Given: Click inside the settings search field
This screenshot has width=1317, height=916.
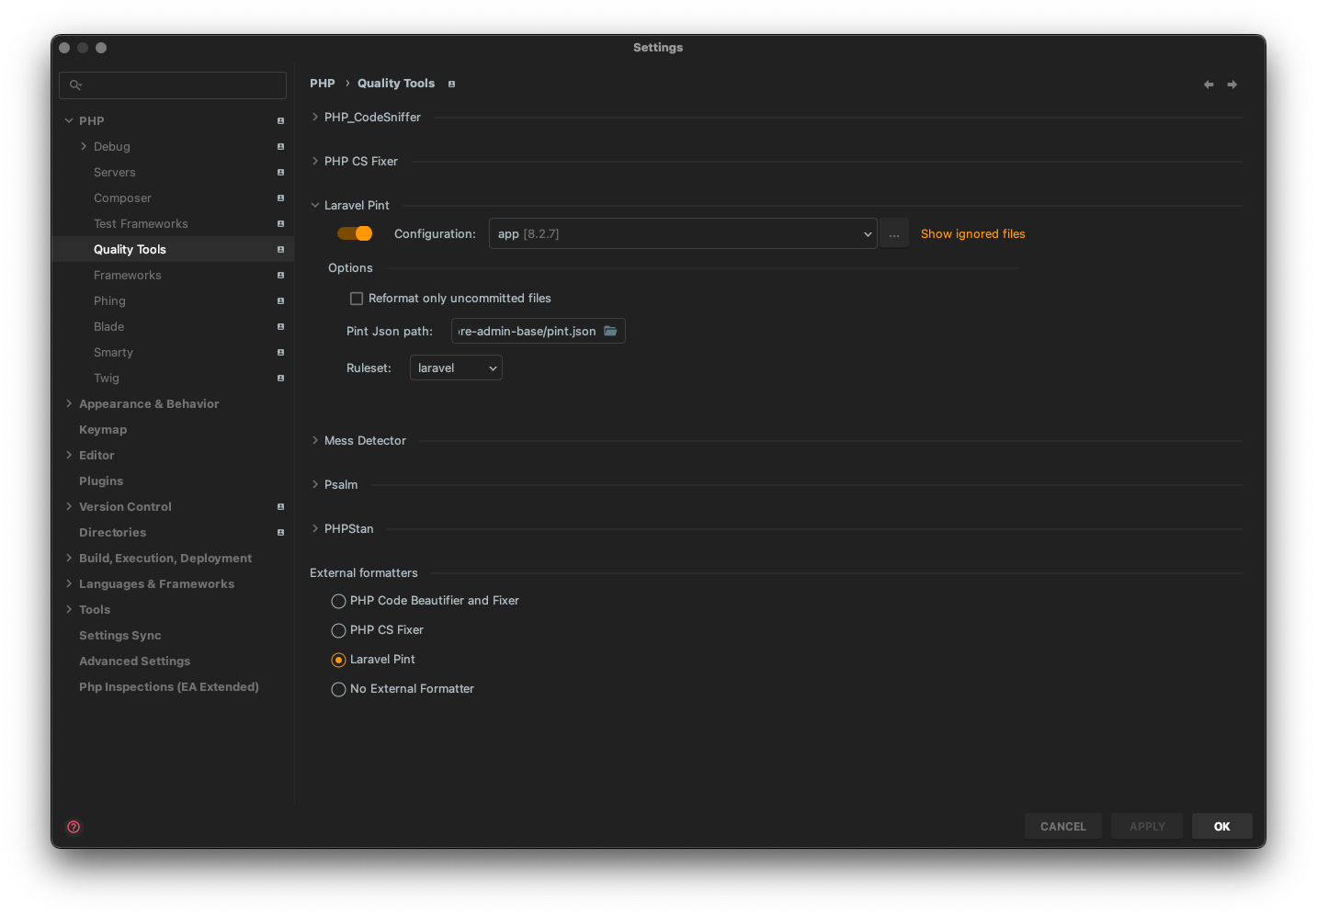Looking at the screenshot, I should point(173,85).
